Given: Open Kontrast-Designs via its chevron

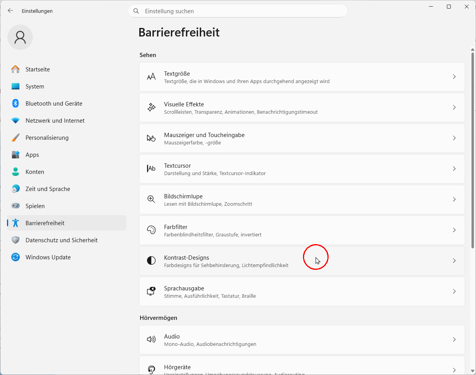Looking at the screenshot, I should click(x=454, y=261).
